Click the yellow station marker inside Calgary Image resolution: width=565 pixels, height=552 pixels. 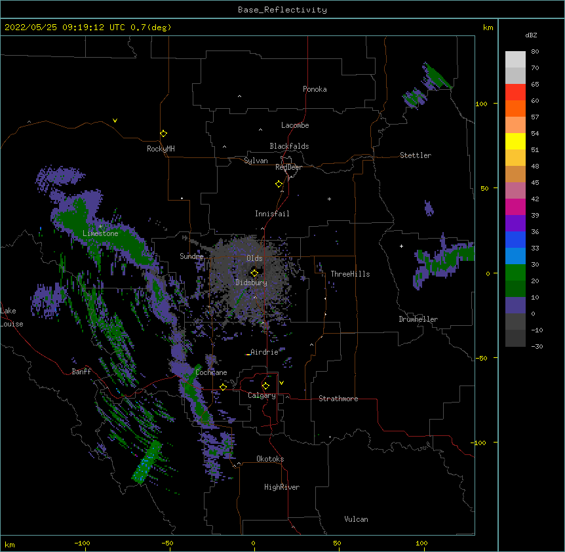click(265, 386)
